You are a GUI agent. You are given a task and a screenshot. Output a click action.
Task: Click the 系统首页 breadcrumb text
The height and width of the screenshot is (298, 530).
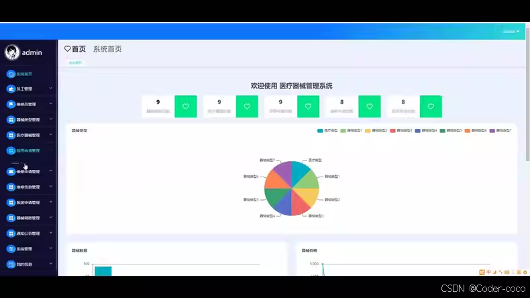(x=107, y=49)
